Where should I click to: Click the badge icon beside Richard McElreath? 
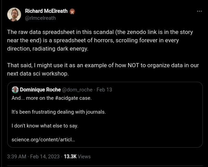pyautogui.click(x=72, y=11)
